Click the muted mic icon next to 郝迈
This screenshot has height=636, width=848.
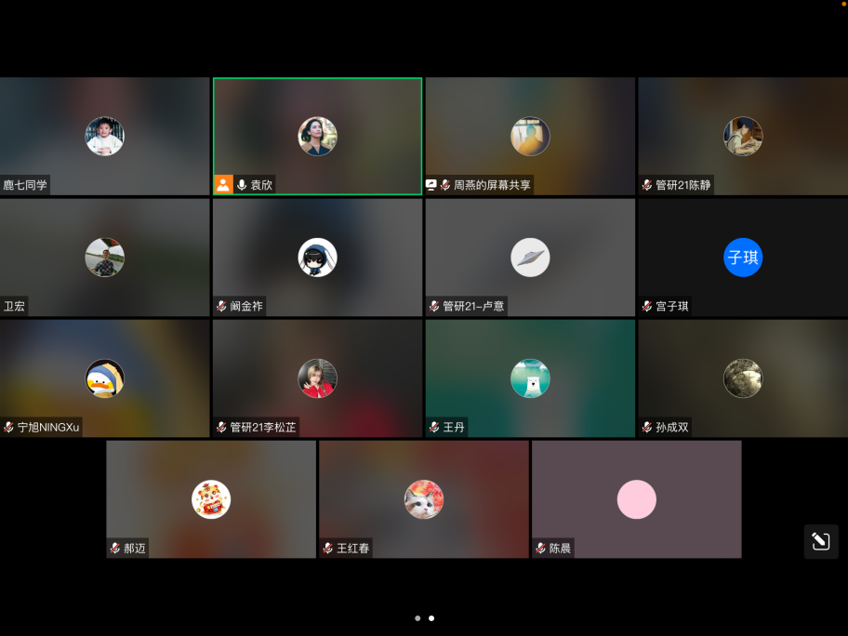(x=115, y=549)
